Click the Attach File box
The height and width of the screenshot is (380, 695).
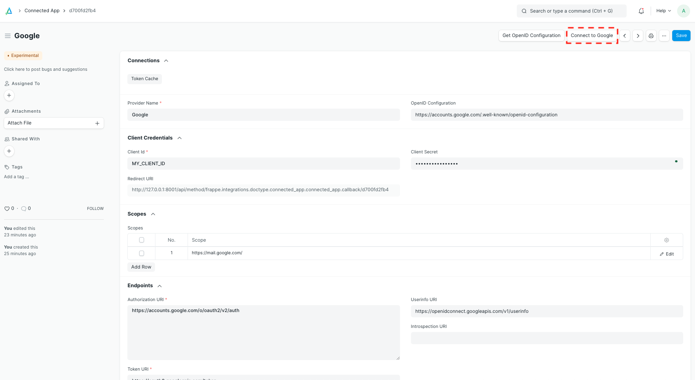[54, 123]
